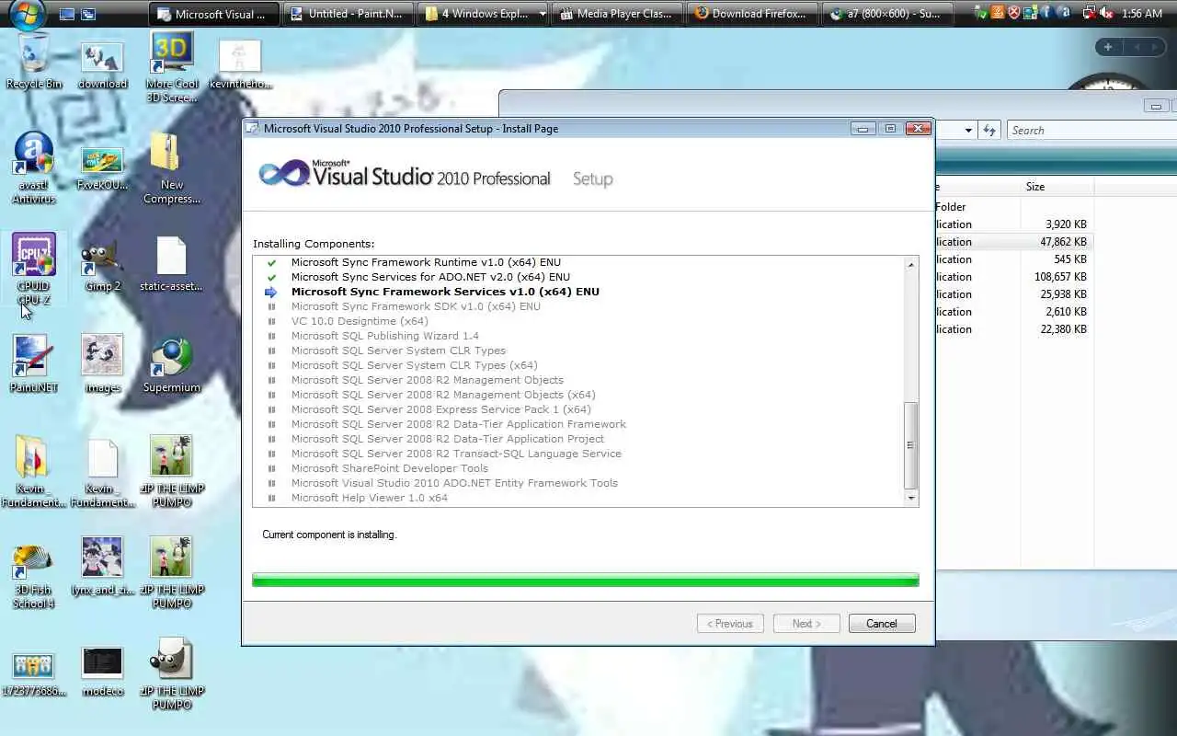This screenshot has height=736, width=1177.
Task: Click the green installation progress bar
Action: pyautogui.click(x=586, y=581)
